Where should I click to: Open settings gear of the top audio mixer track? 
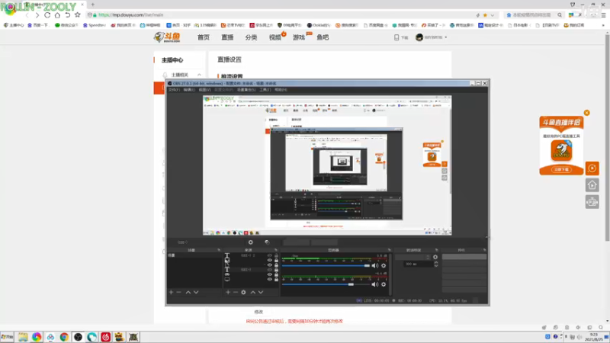(x=384, y=265)
